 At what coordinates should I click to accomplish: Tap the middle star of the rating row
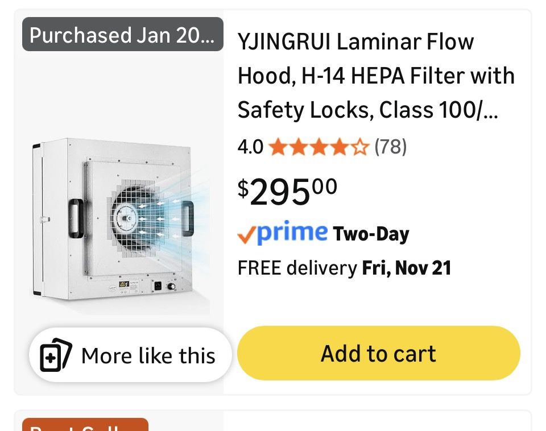pos(319,147)
